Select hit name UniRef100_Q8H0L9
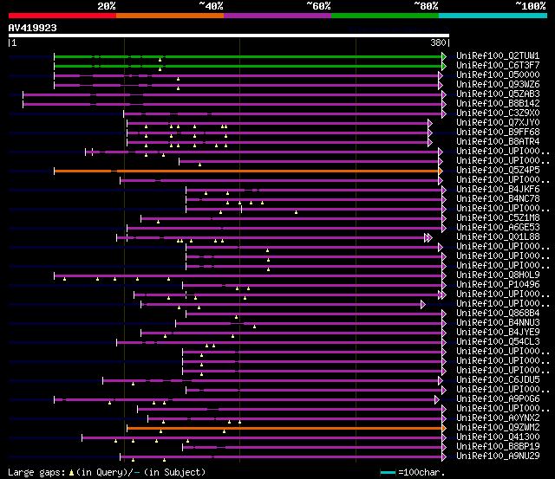Image resolution: width=555 pixels, height=479 pixels. tap(498, 275)
